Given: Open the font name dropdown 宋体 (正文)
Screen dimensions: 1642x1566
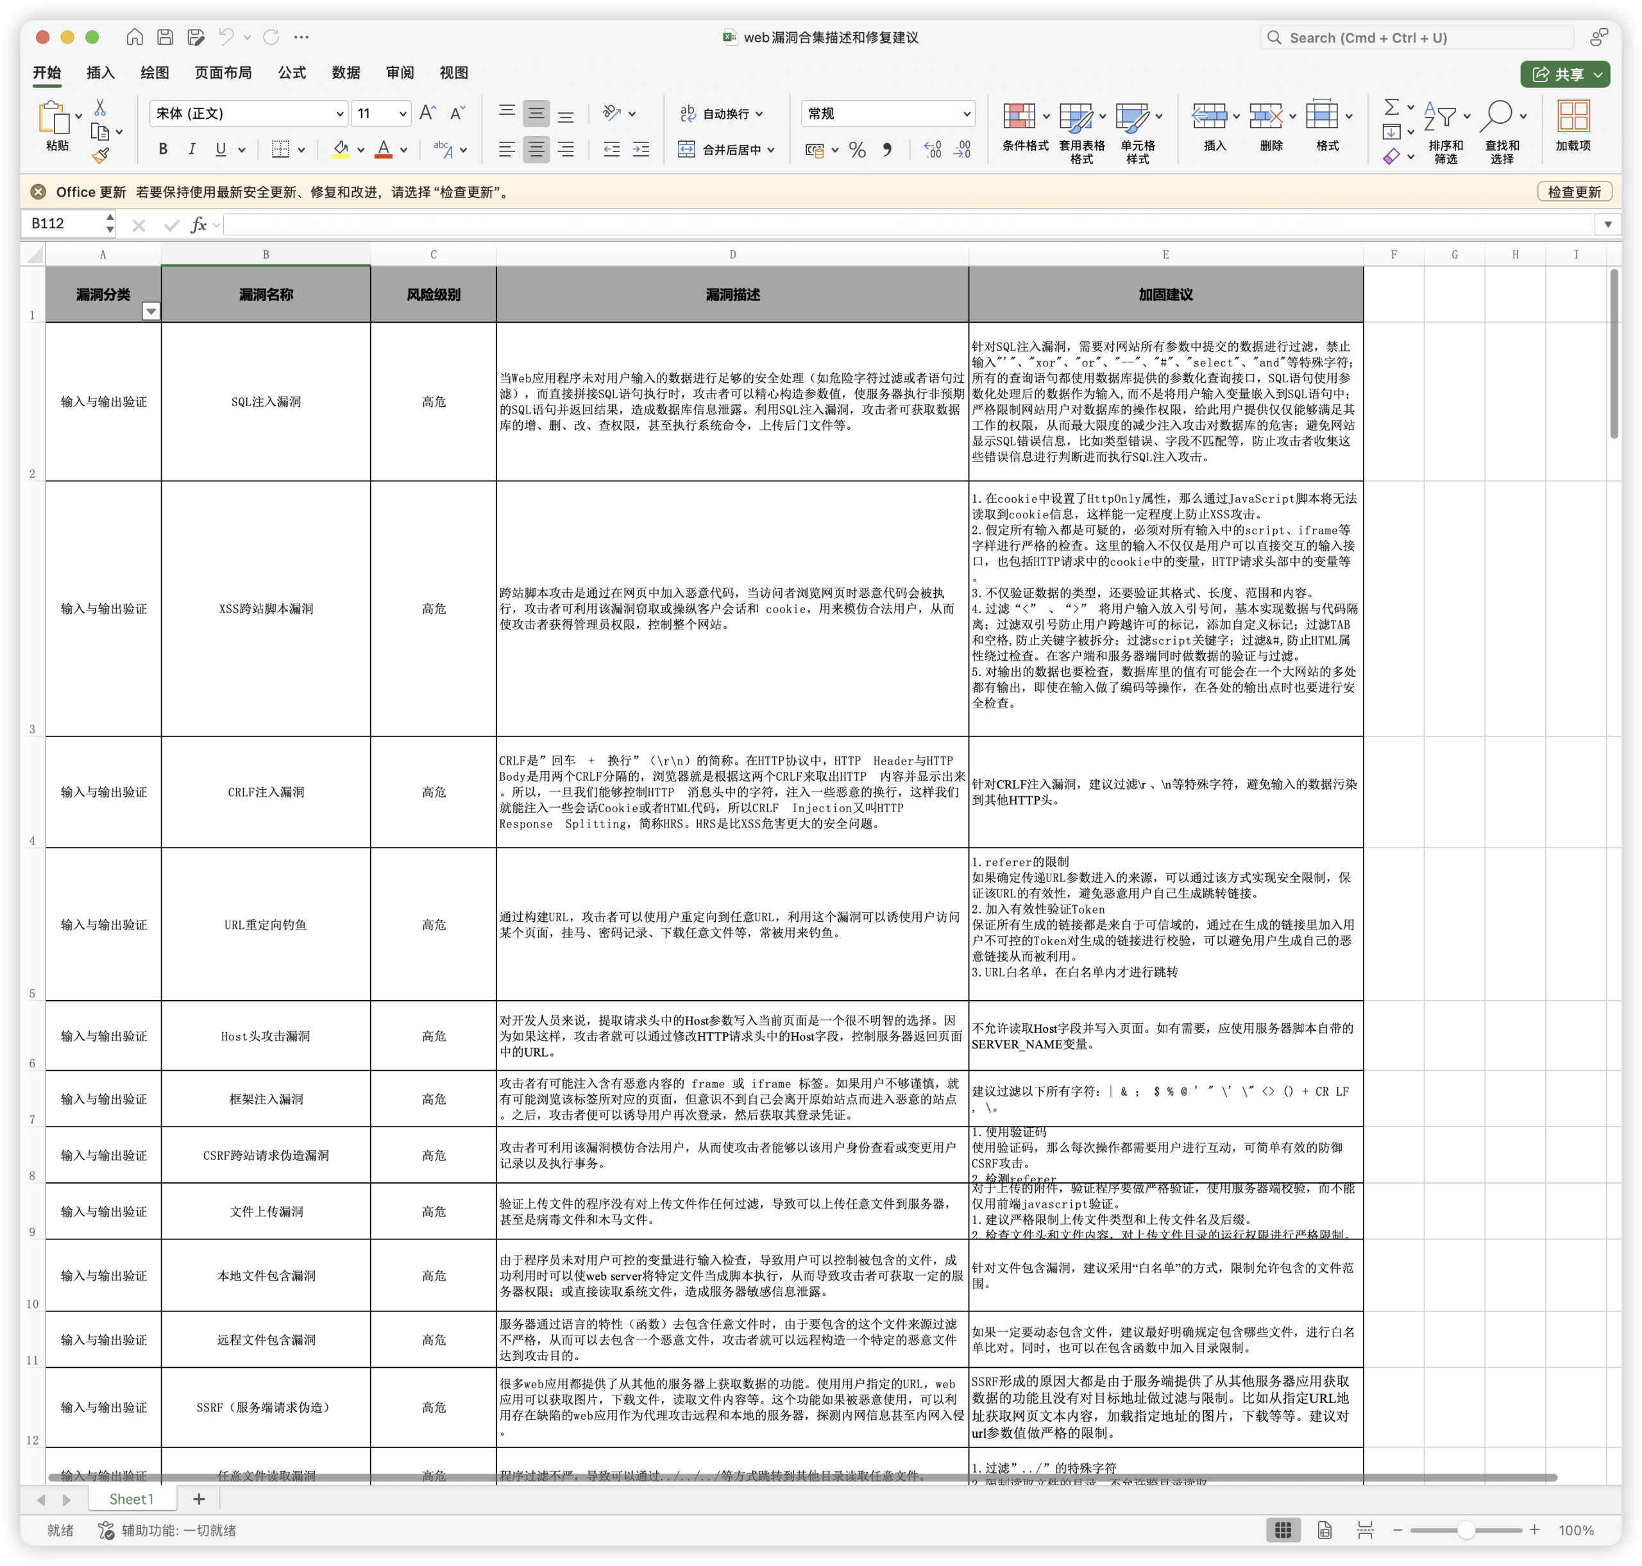Looking at the screenshot, I should tap(249, 114).
